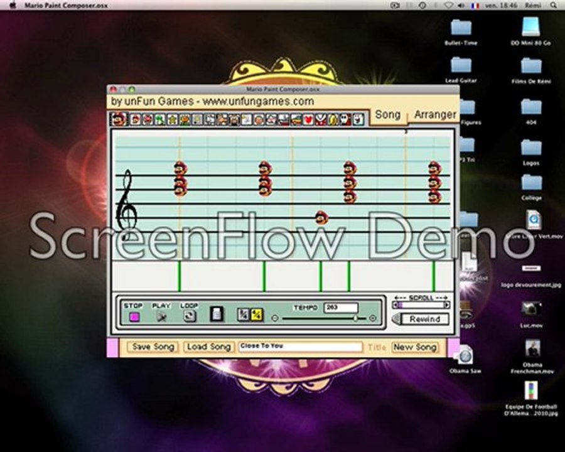Select the Pig instrument
The width and height of the screenshot is (565, 452).
pyautogui.click(x=235, y=119)
